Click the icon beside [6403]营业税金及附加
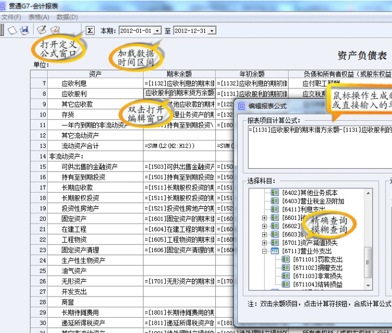The image size is (392, 333). coord(275,201)
